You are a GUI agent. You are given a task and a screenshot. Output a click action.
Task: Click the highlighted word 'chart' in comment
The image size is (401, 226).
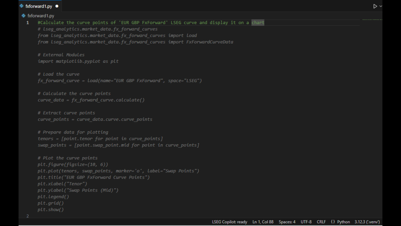click(258, 23)
